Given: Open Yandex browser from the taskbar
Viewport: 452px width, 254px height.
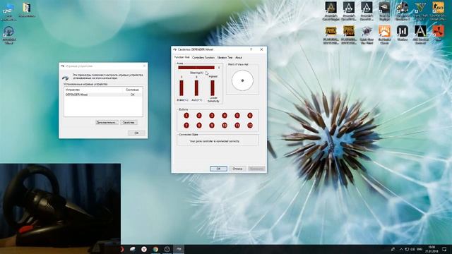Looking at the screenshot, I should (144, 249).
